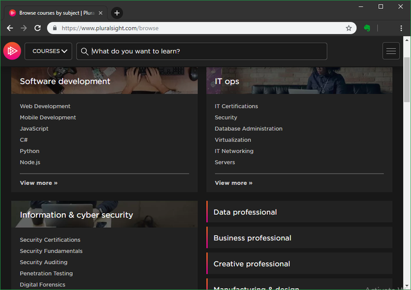Open a new tab with the plus button

pos(117,13)
